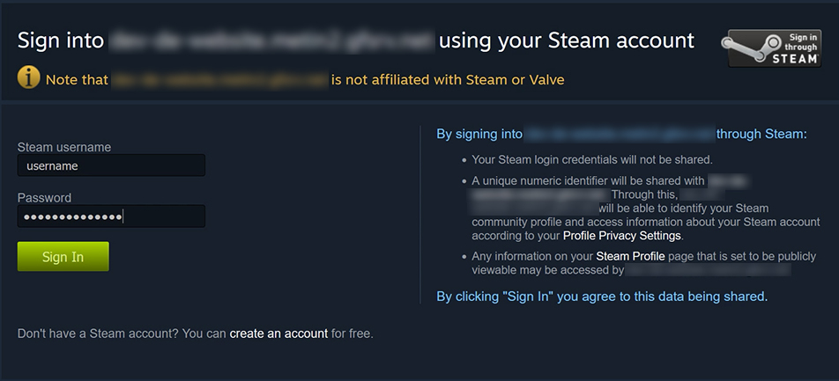The width and height of the screenshot is (839, 381).
Task: Click the 'login credentials will not be shared' bullet
Action: [591, 160]
